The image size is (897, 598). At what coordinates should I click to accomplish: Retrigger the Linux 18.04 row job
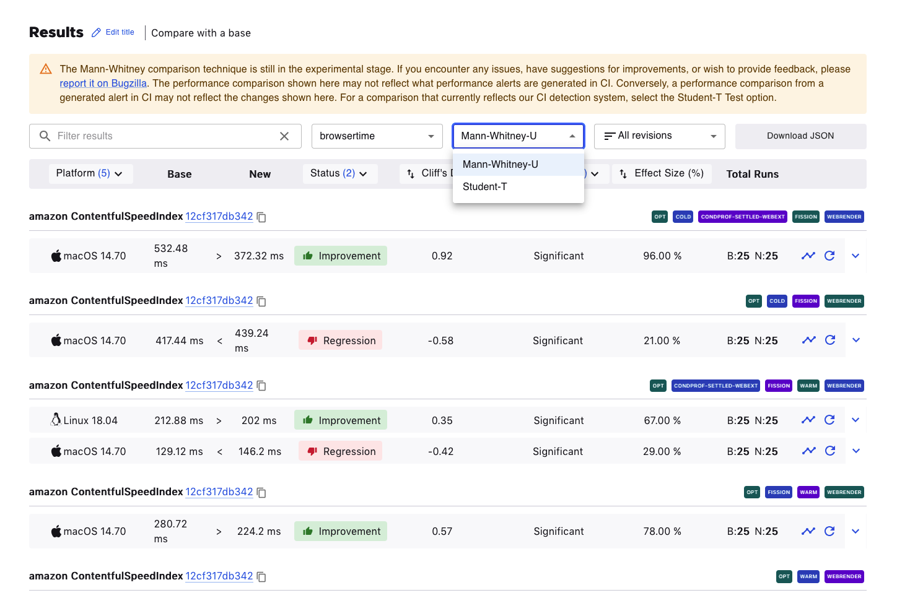tap(829, 420)
